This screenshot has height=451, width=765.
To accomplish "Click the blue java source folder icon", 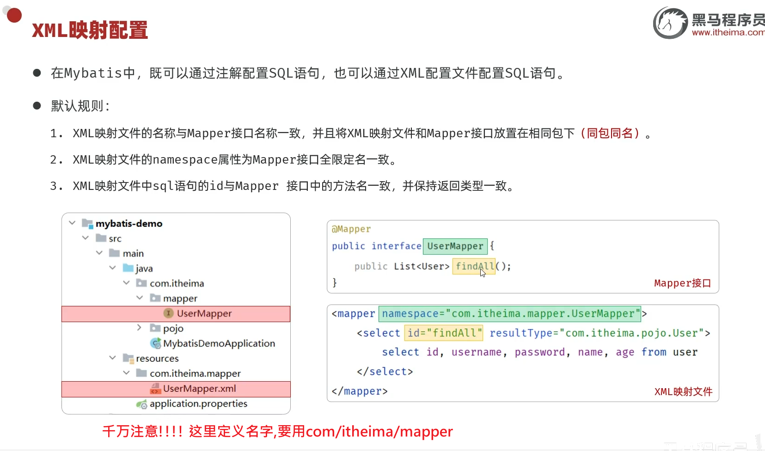I will point(128,268).
